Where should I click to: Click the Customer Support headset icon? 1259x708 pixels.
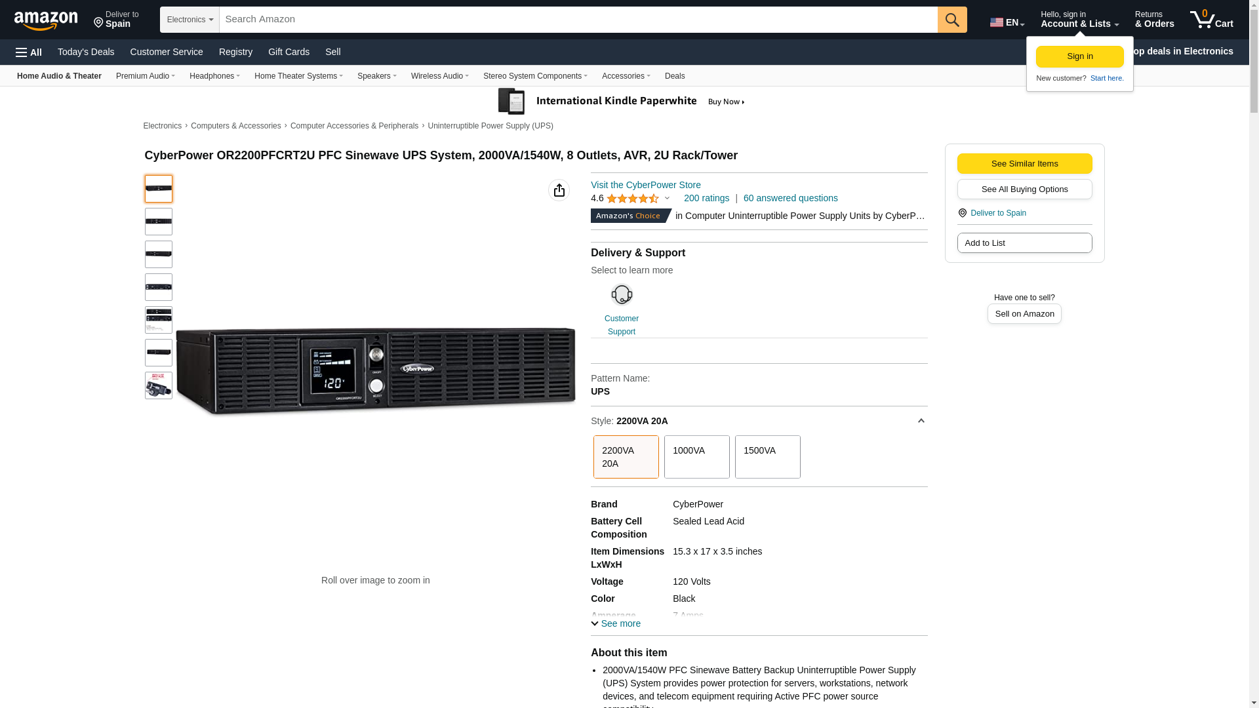click(621, 295)
